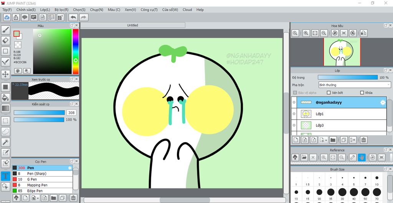Open the add layer dropdown arrow
The height and width of the screenshot is (203, 393).
click(326, 140)
